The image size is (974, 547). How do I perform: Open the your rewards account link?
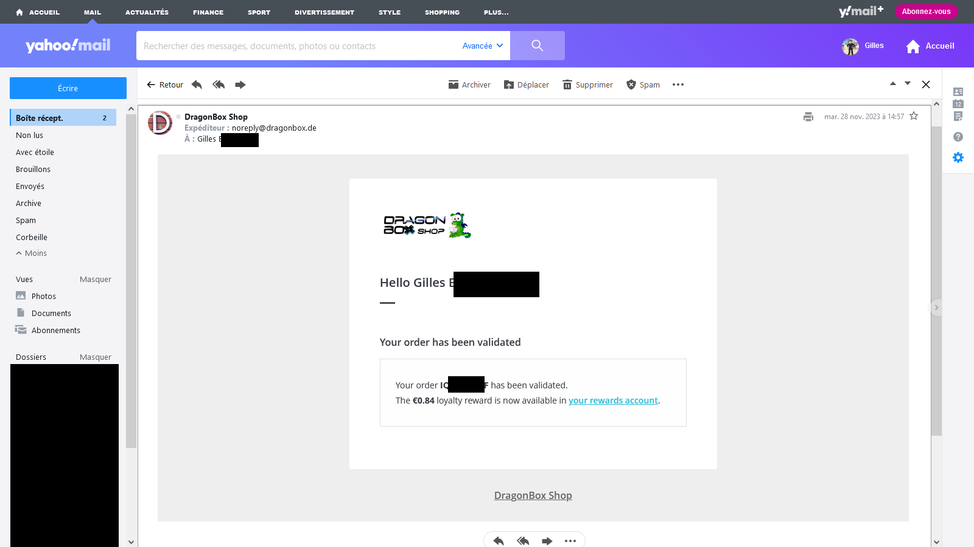[x=613, y=401]
